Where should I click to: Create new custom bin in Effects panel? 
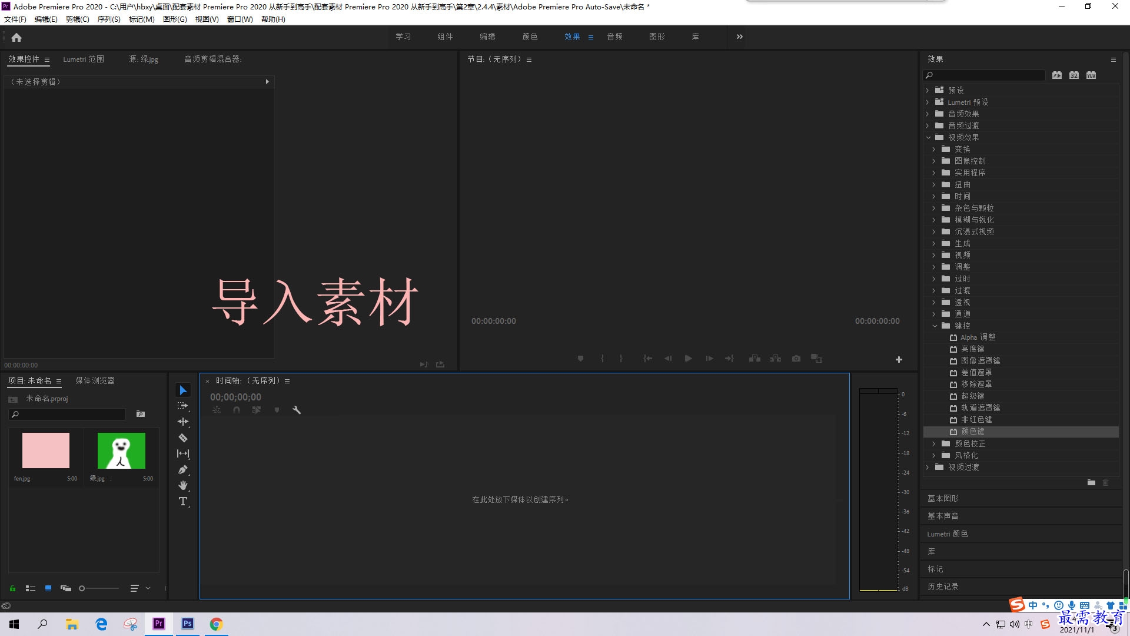click(x=1091, y=482)
